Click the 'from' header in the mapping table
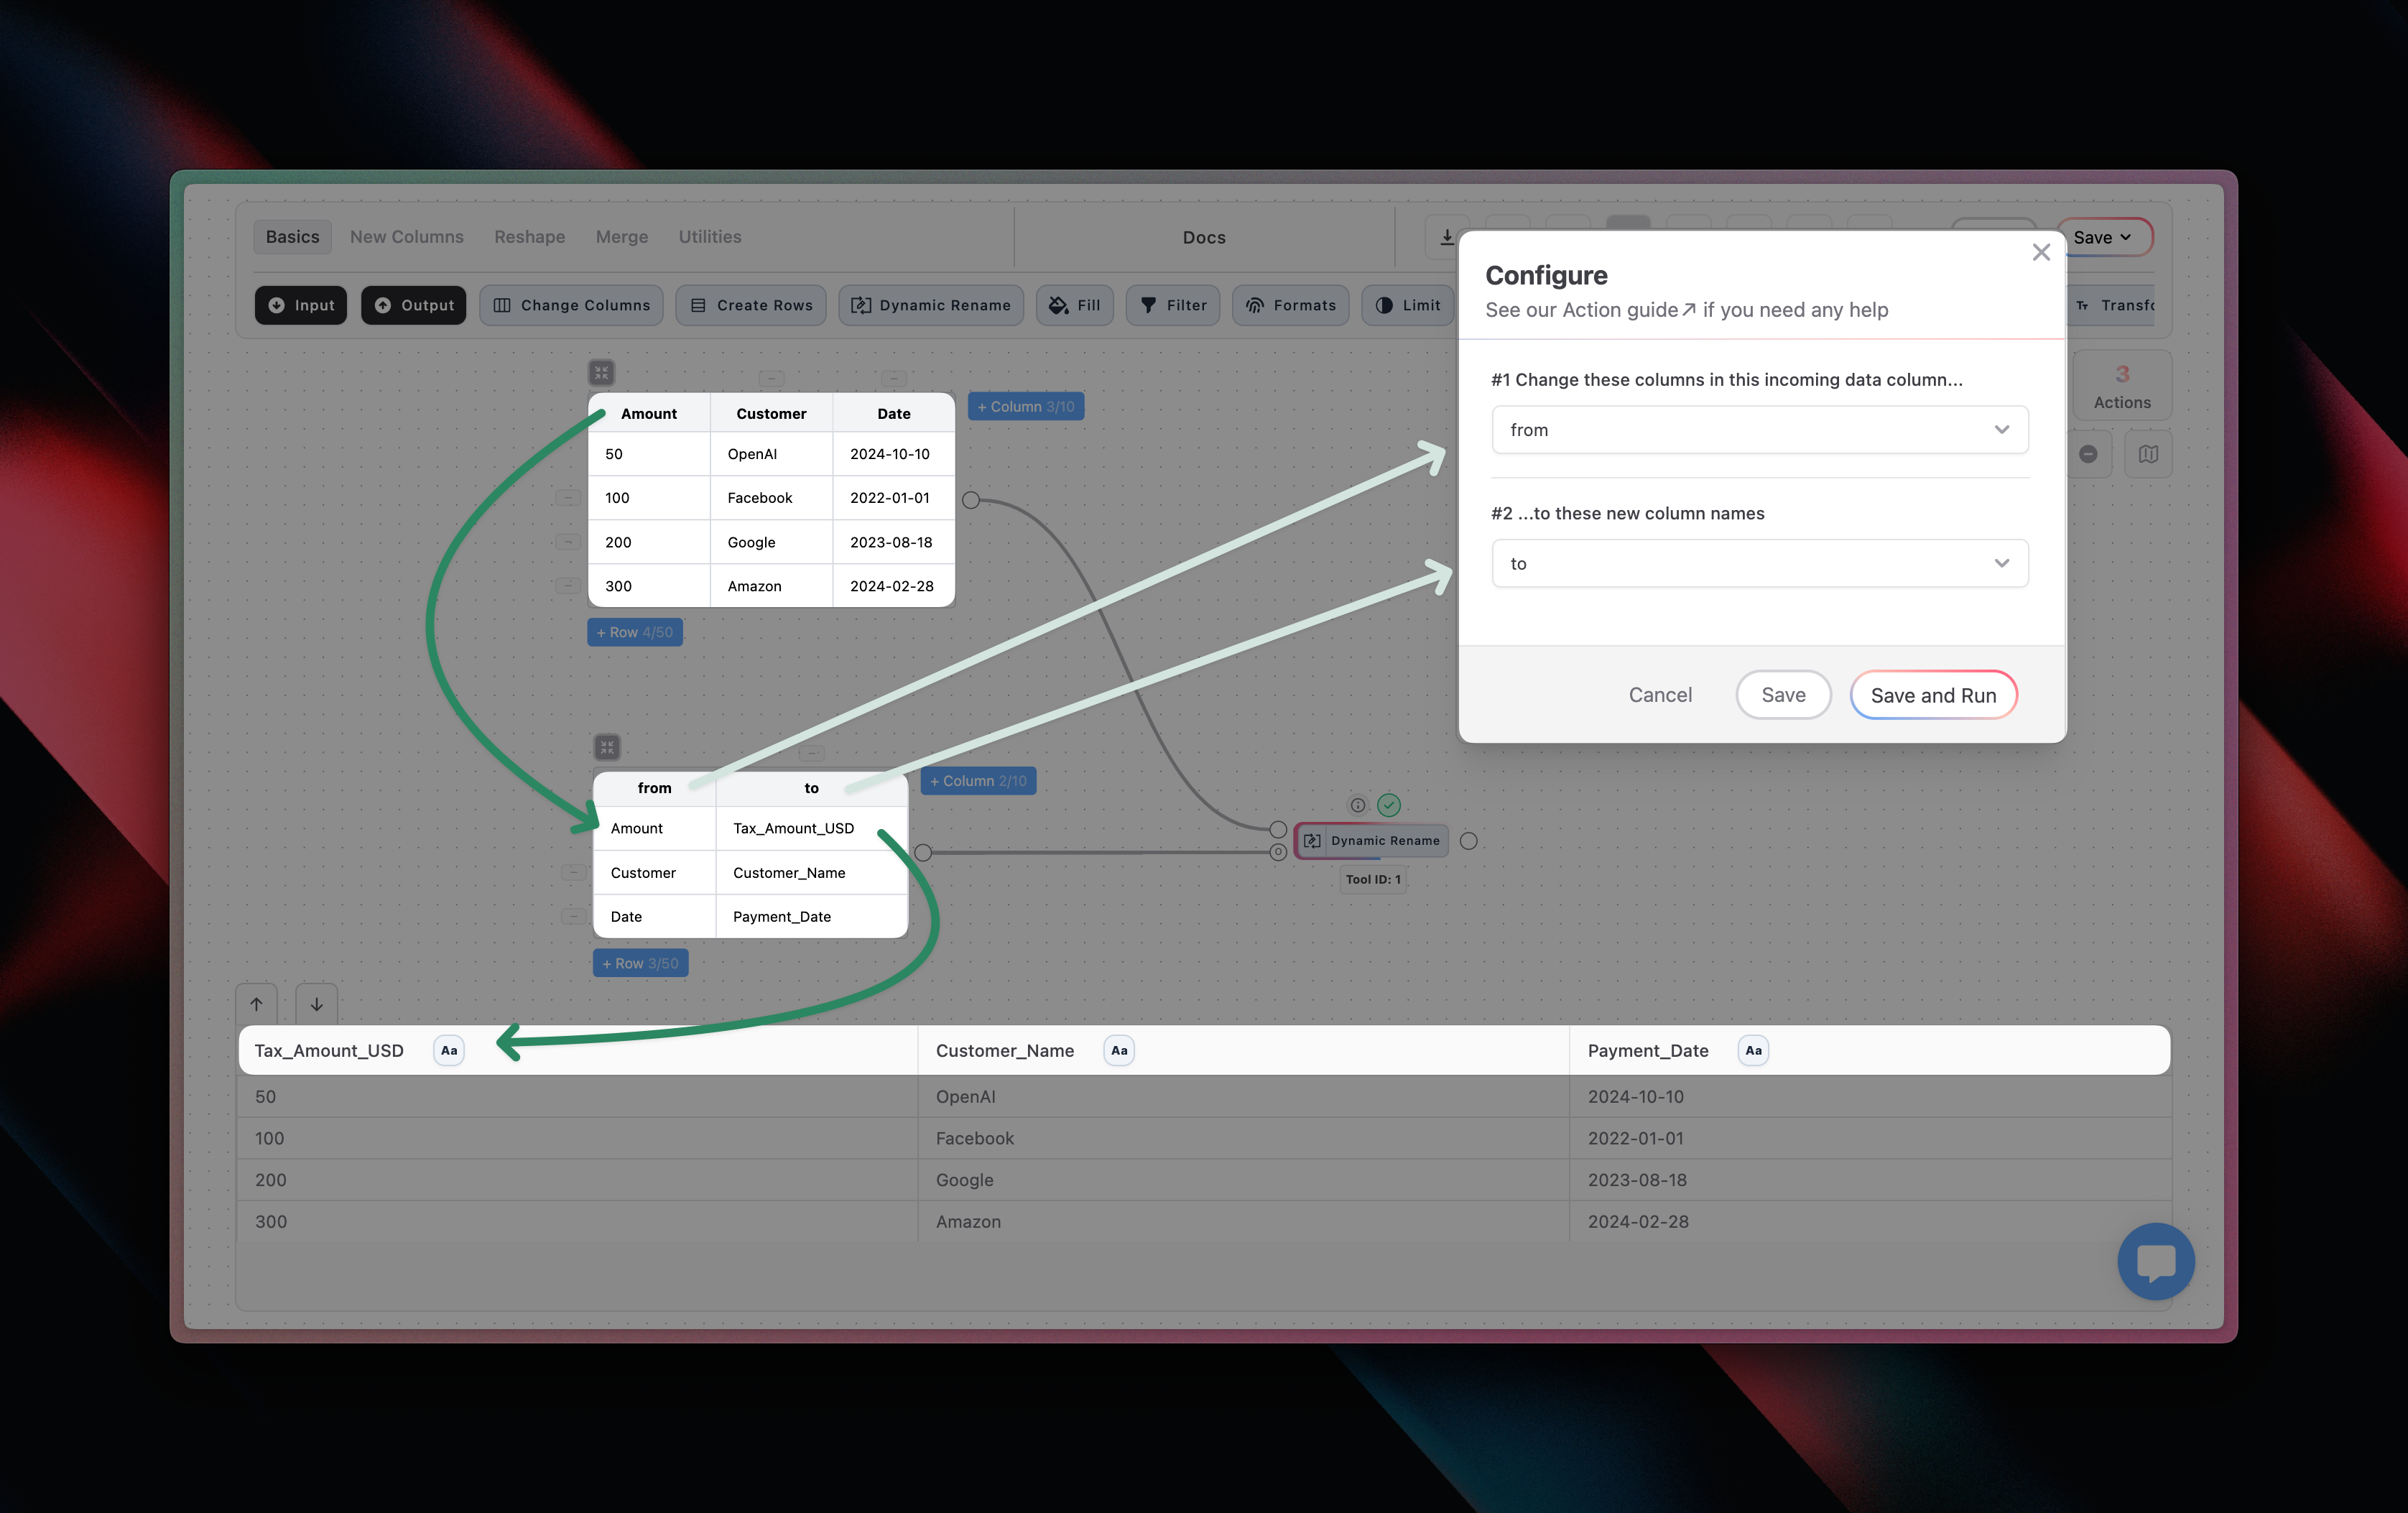This screenshot has height=1513, width=2408. coord(655,788)
